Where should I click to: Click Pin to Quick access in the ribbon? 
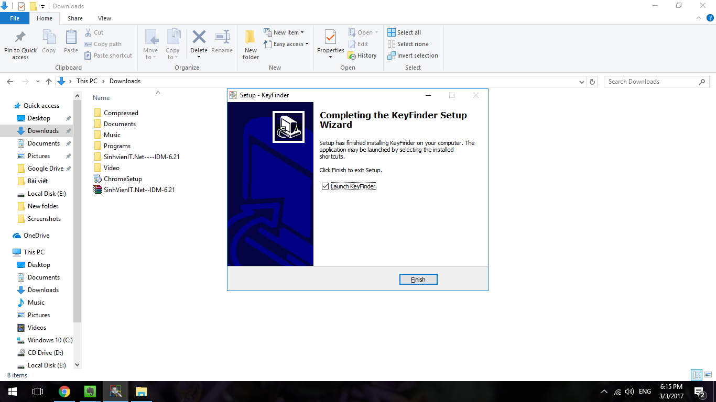[20, 45]
